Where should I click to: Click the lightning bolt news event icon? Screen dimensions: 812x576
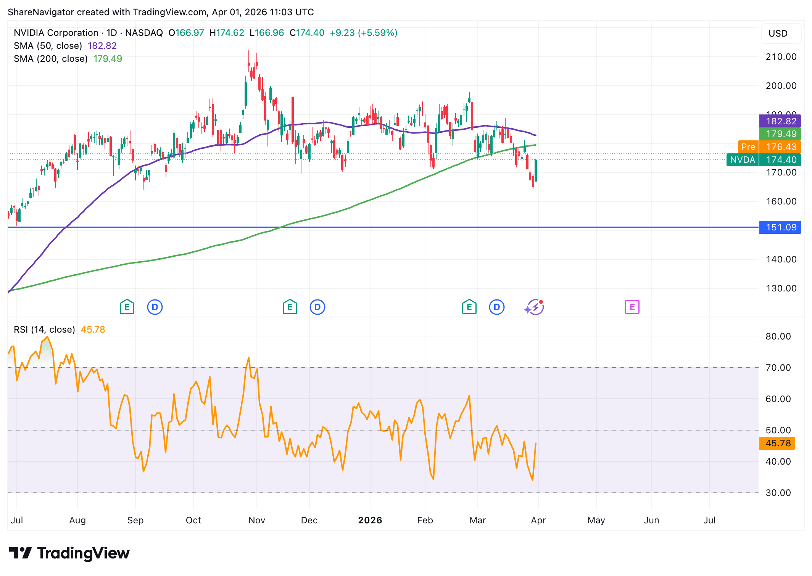click(x=535, y=307)
